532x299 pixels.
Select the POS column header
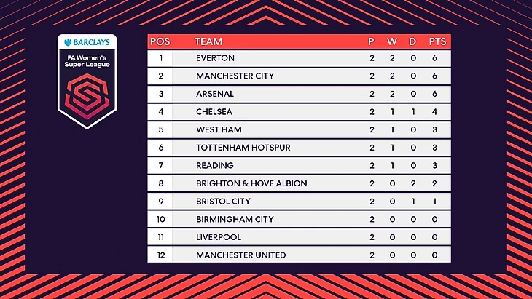point(160,41)
